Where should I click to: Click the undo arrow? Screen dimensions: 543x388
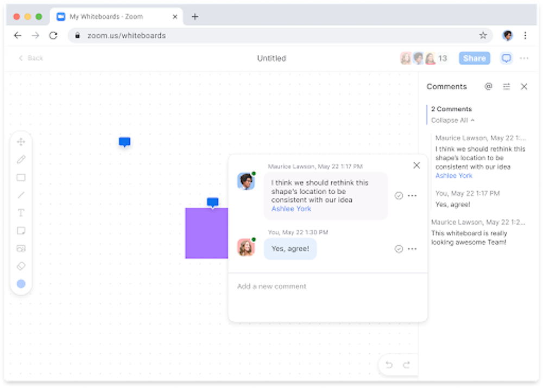[389, 365]
